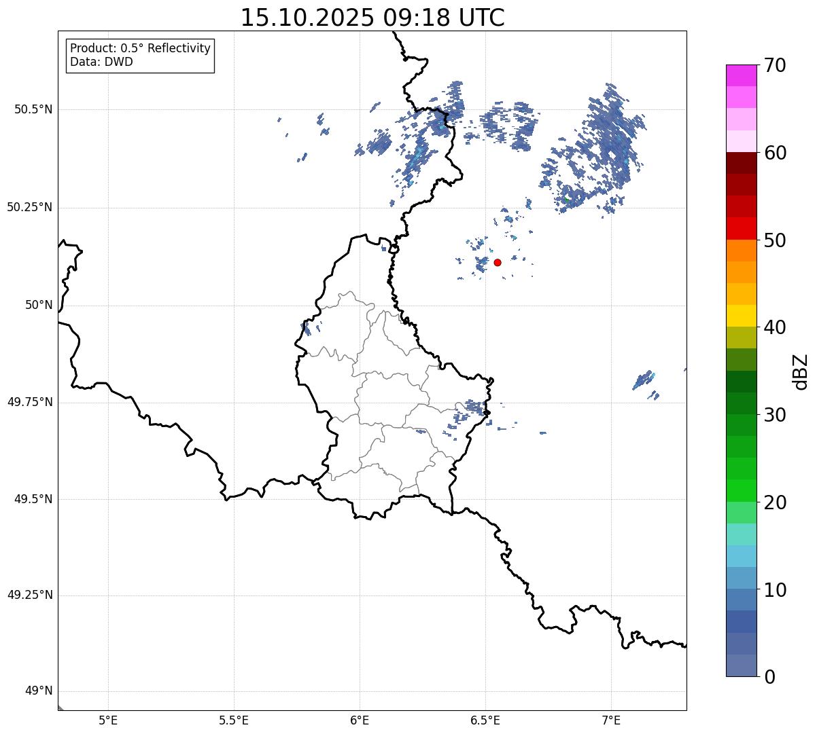Click the "Product: 0.5° Reflectivity" label
This screenshot has width=817, height=734.
pyautogui.click(x=141, y=48)
